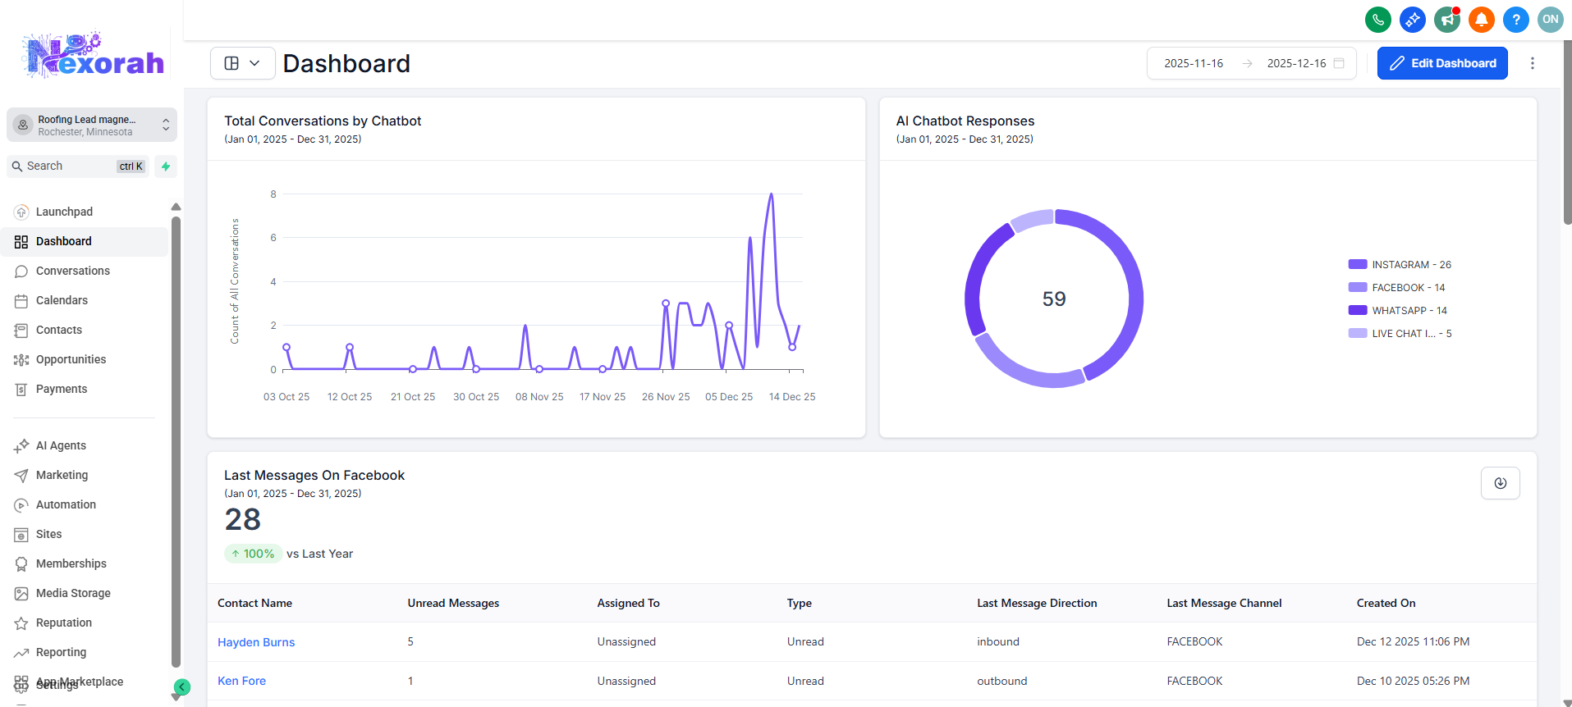Open the three-dot dashboard options menu
The width and height of the screenshot is (1572, 707).
click(1532, 63)
